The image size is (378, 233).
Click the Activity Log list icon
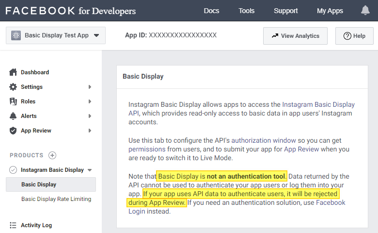click(13, 225)
